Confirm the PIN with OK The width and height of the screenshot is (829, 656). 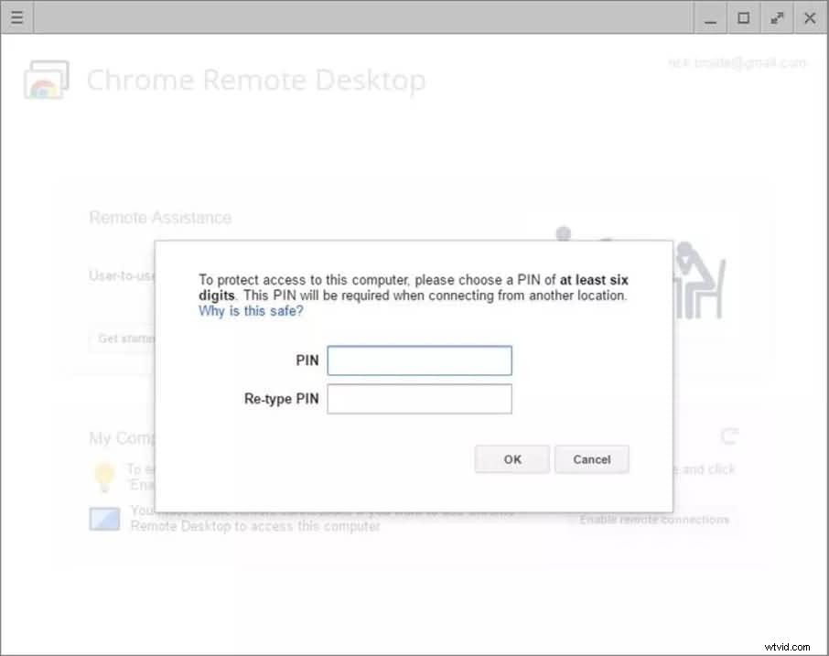511,459
